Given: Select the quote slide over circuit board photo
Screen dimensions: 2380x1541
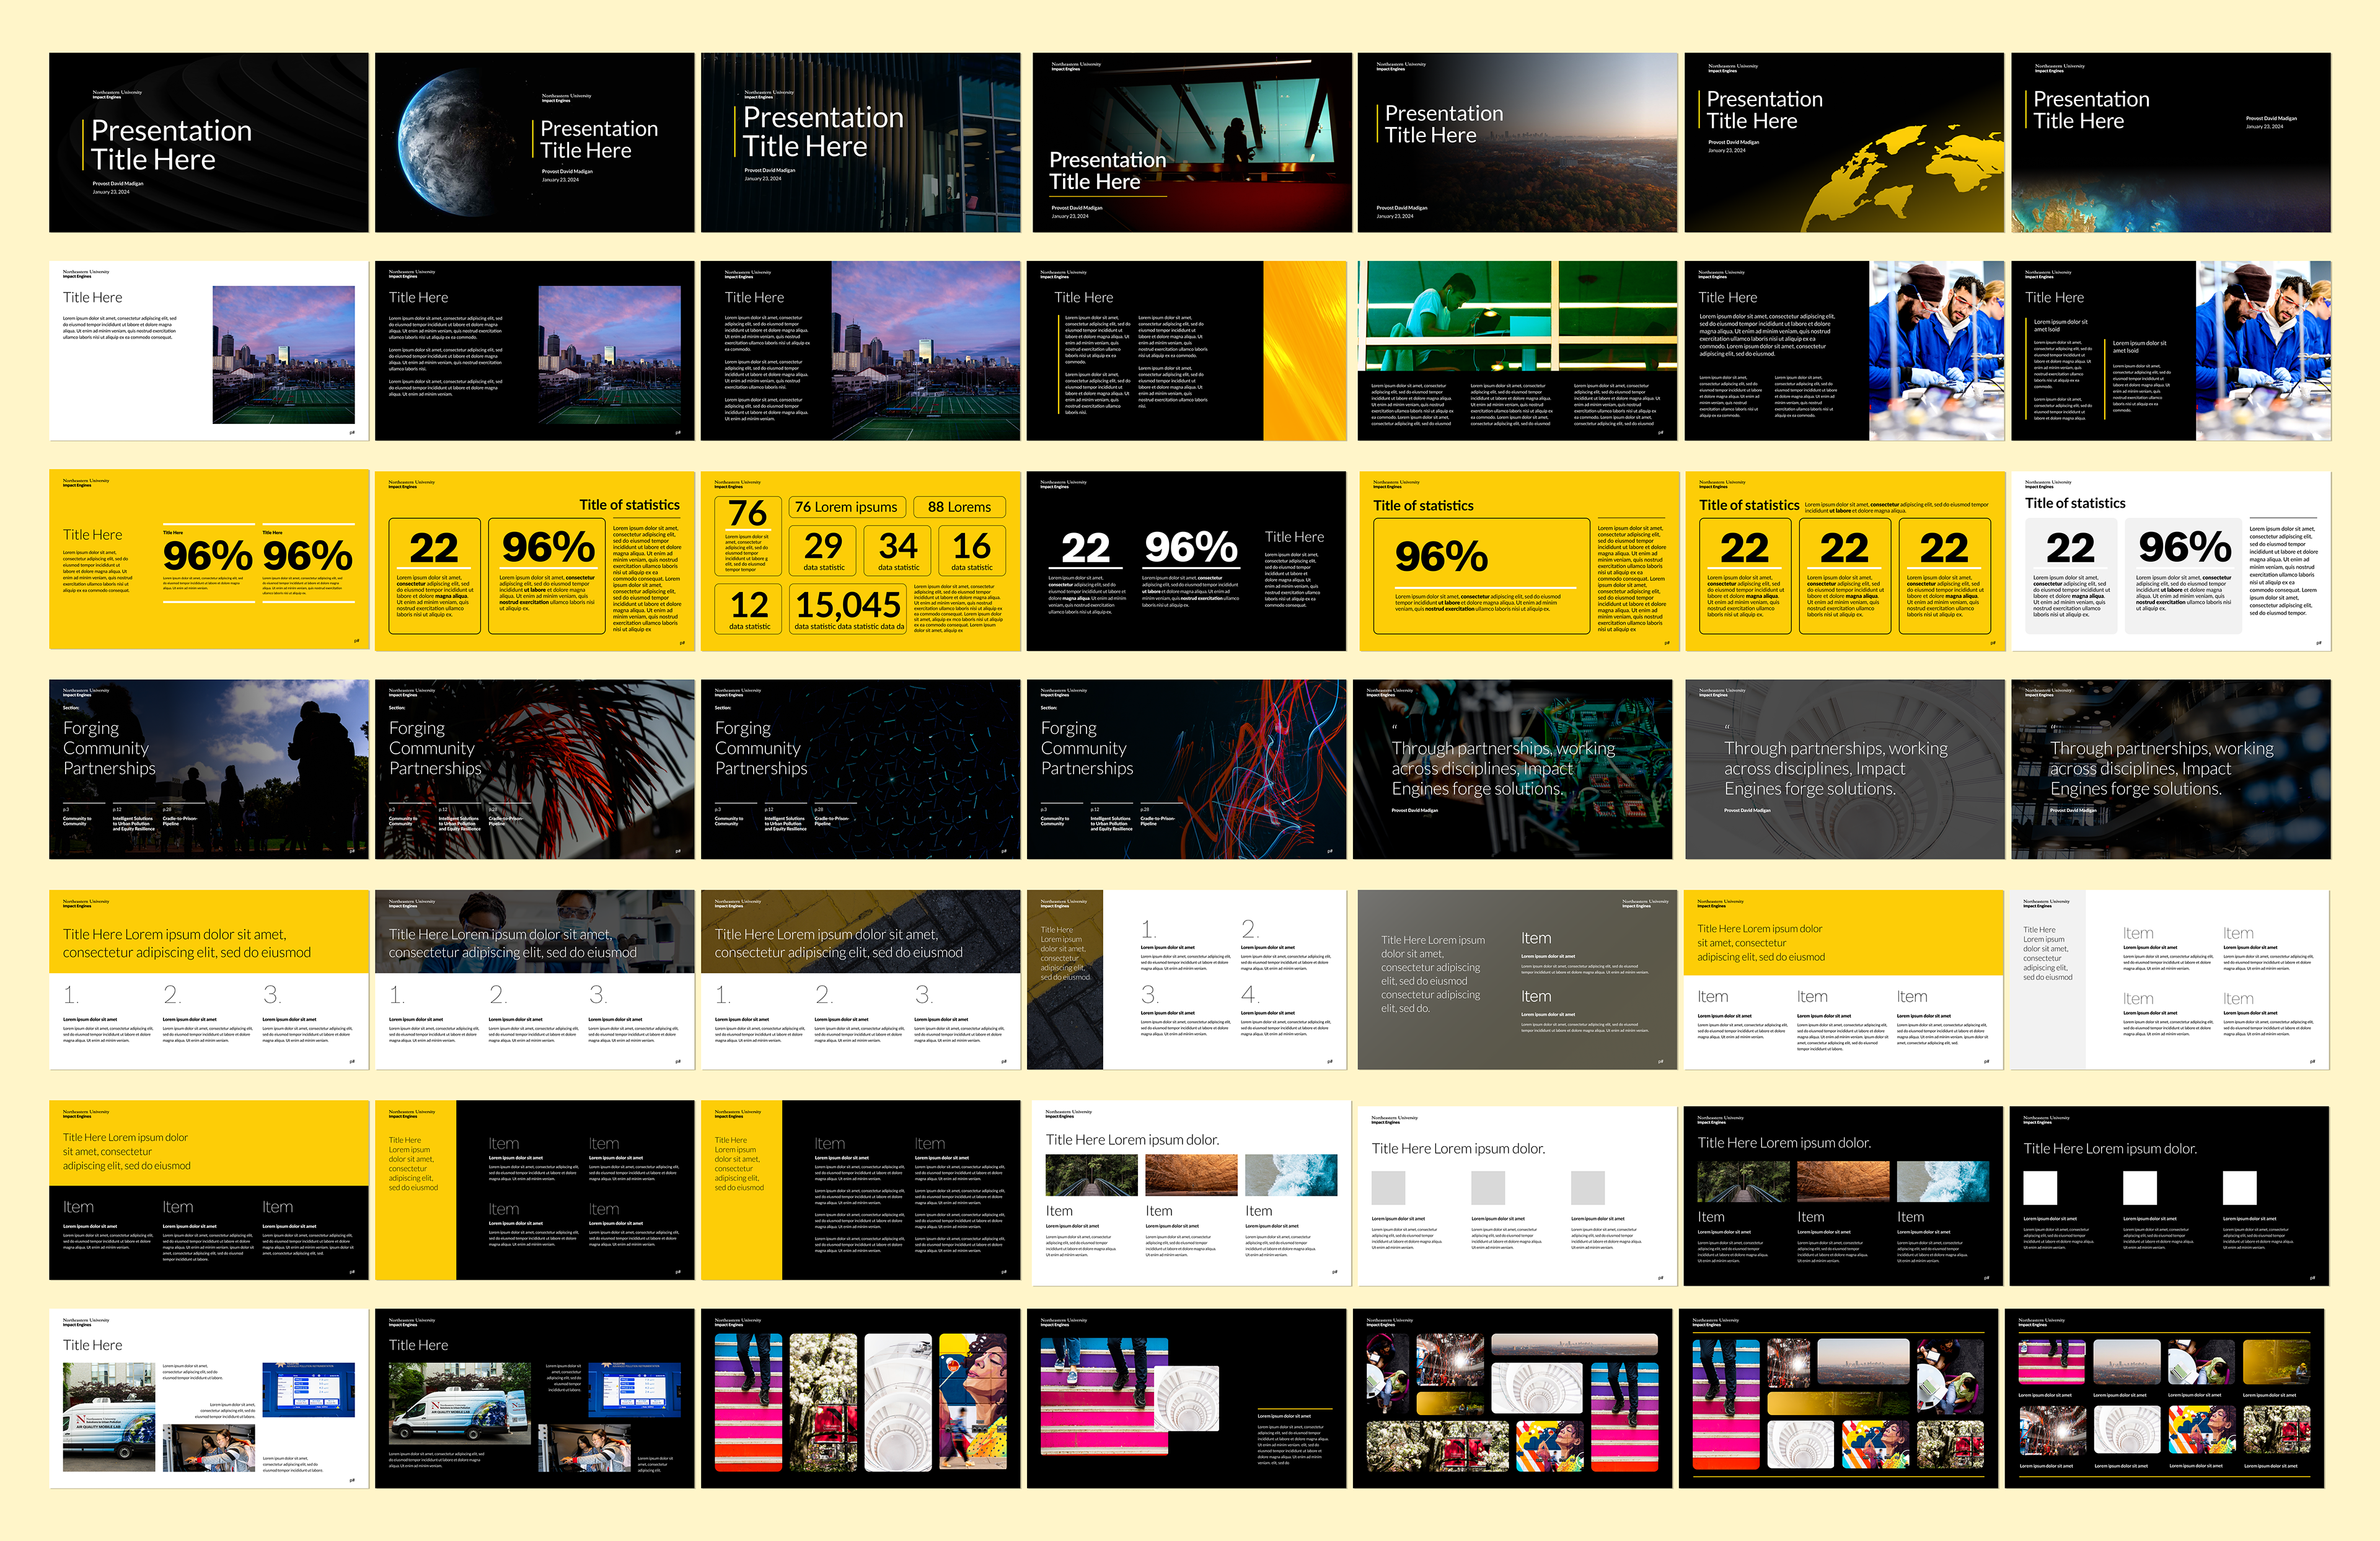Looking at the screenshot, I should pyautogui.click(x=1513, y=770).
